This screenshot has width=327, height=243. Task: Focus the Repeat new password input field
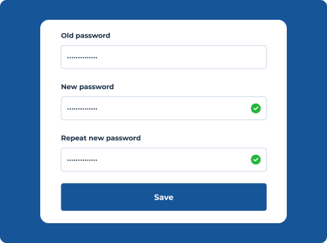[x=163, y=160]
